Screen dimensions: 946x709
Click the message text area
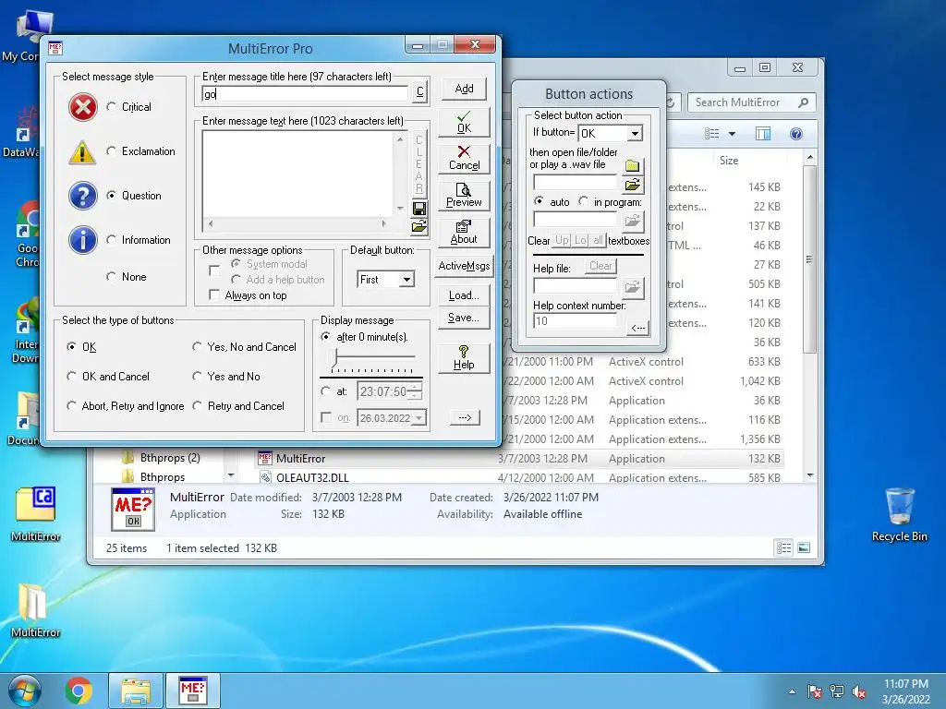point(299,174)
